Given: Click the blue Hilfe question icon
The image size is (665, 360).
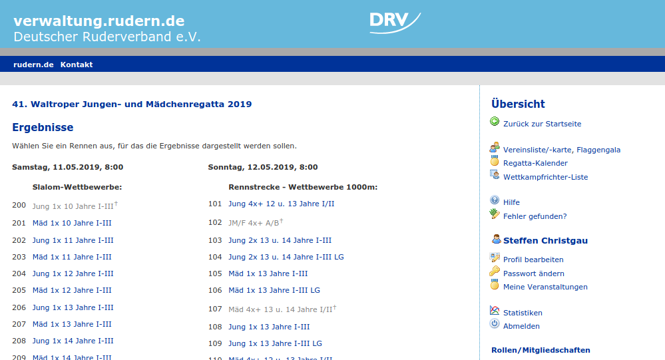Looking at the screenshot, I should click(495, 200).
